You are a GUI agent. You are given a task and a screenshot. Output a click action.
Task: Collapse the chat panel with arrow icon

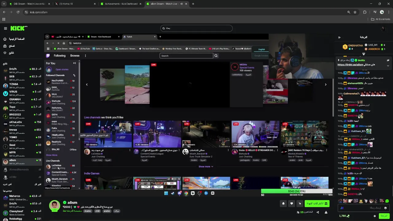tap(339, 37)
